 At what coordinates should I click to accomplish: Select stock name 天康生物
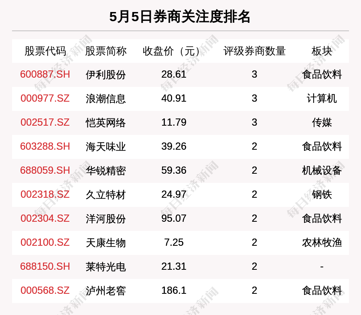pyautogui.click(x=105, y=243)
